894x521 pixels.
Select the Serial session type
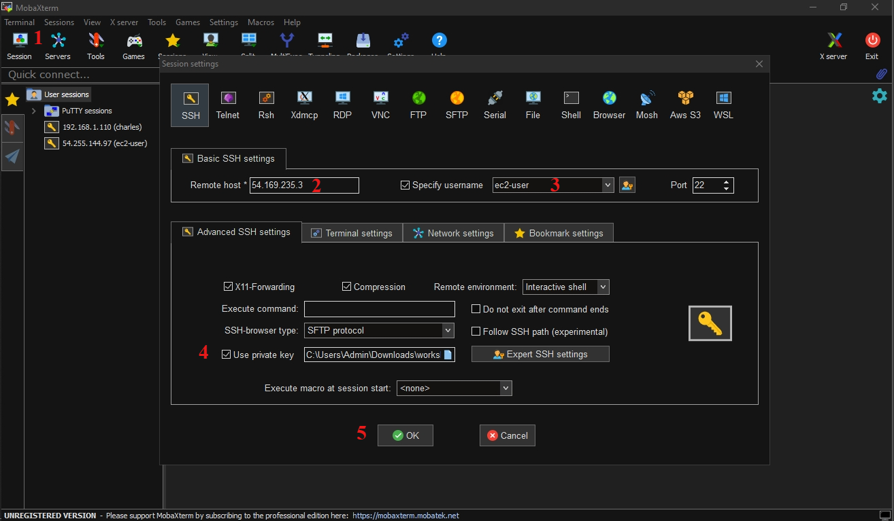(x=495, y=105)
